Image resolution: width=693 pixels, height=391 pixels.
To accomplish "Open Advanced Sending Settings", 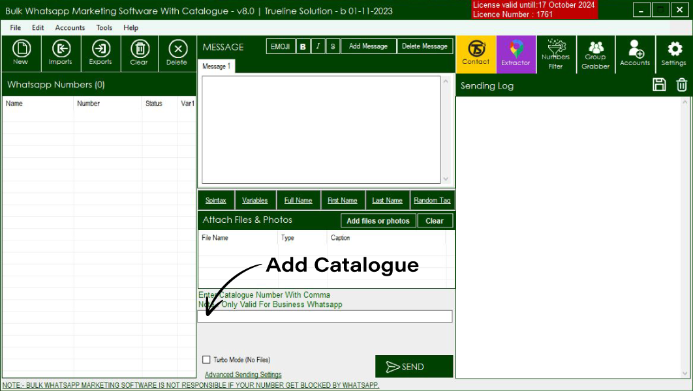I will [243, 375].
